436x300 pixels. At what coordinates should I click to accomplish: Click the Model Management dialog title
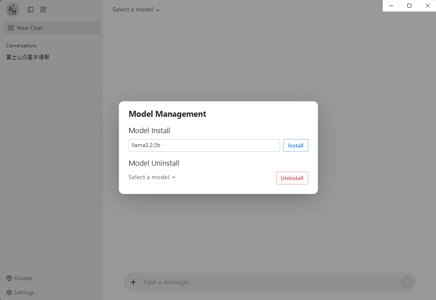pyautogui.click(x=167, y=114)
